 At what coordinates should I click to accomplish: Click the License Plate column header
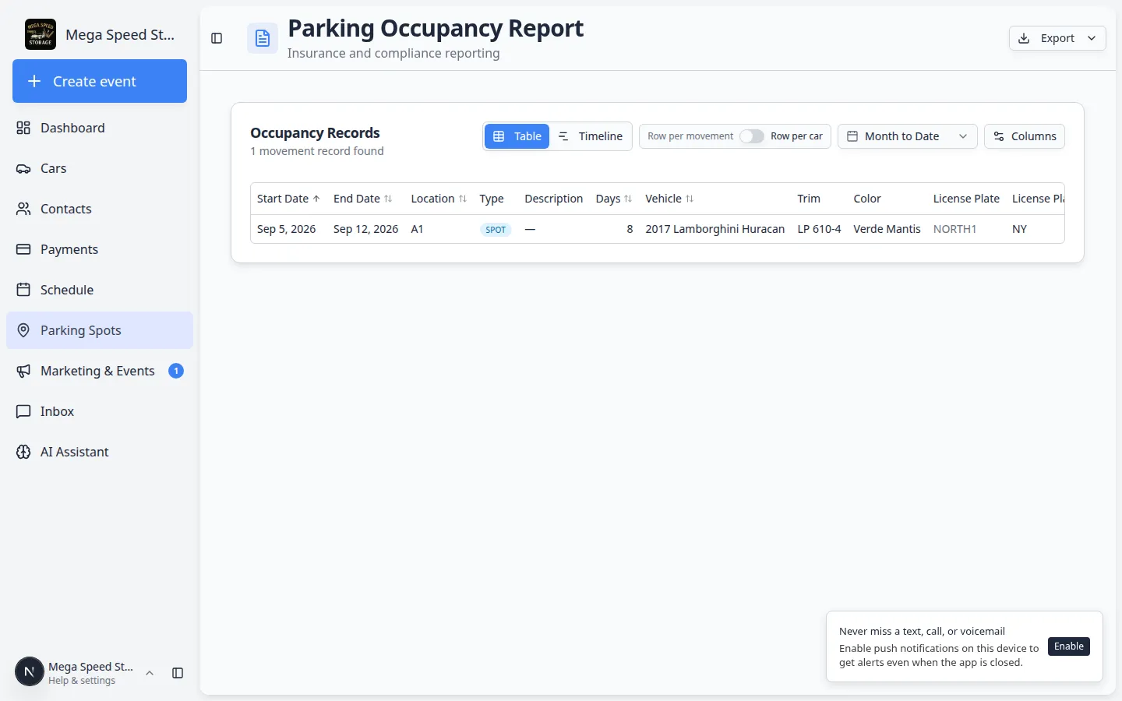[966, 199]
